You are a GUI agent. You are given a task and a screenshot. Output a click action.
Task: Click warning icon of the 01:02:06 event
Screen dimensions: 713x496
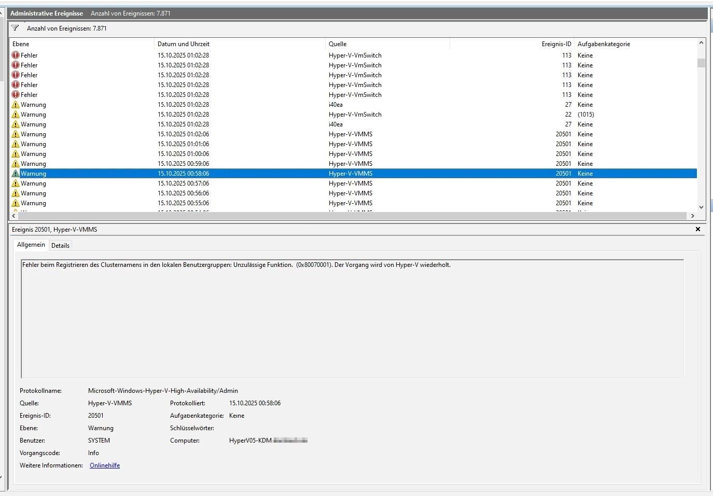(x=16, y=134)
